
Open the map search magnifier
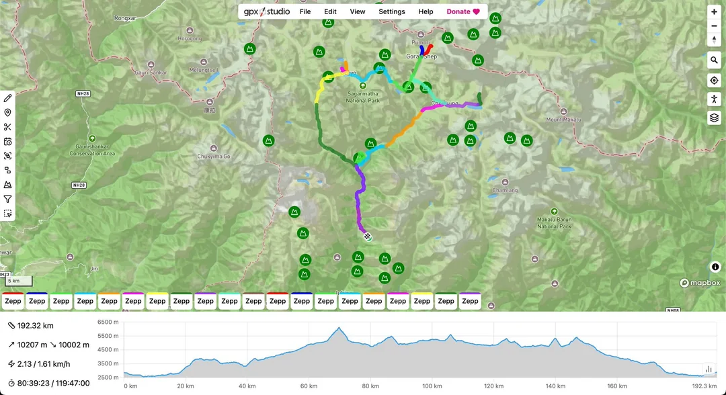714,60
